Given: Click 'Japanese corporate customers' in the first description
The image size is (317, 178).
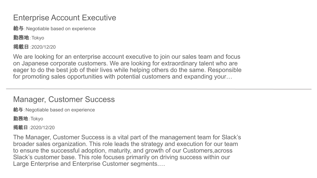Looking at the screenshot, I should click(65, 63).
